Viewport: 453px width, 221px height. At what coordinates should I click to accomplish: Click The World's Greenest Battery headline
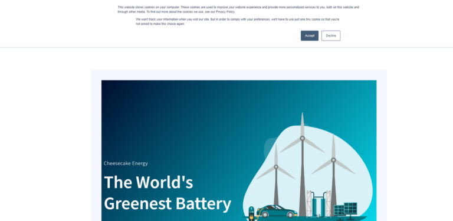coord(168,193)
